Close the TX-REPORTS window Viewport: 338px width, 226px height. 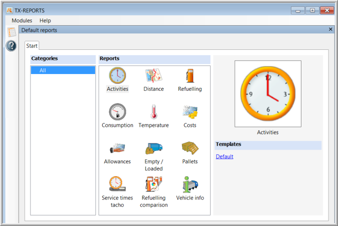click(x=327, y=10)
